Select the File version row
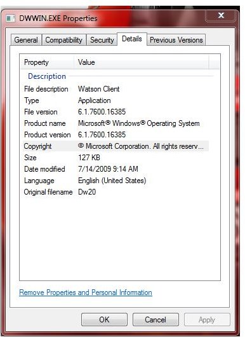 [x=116, y=112]
